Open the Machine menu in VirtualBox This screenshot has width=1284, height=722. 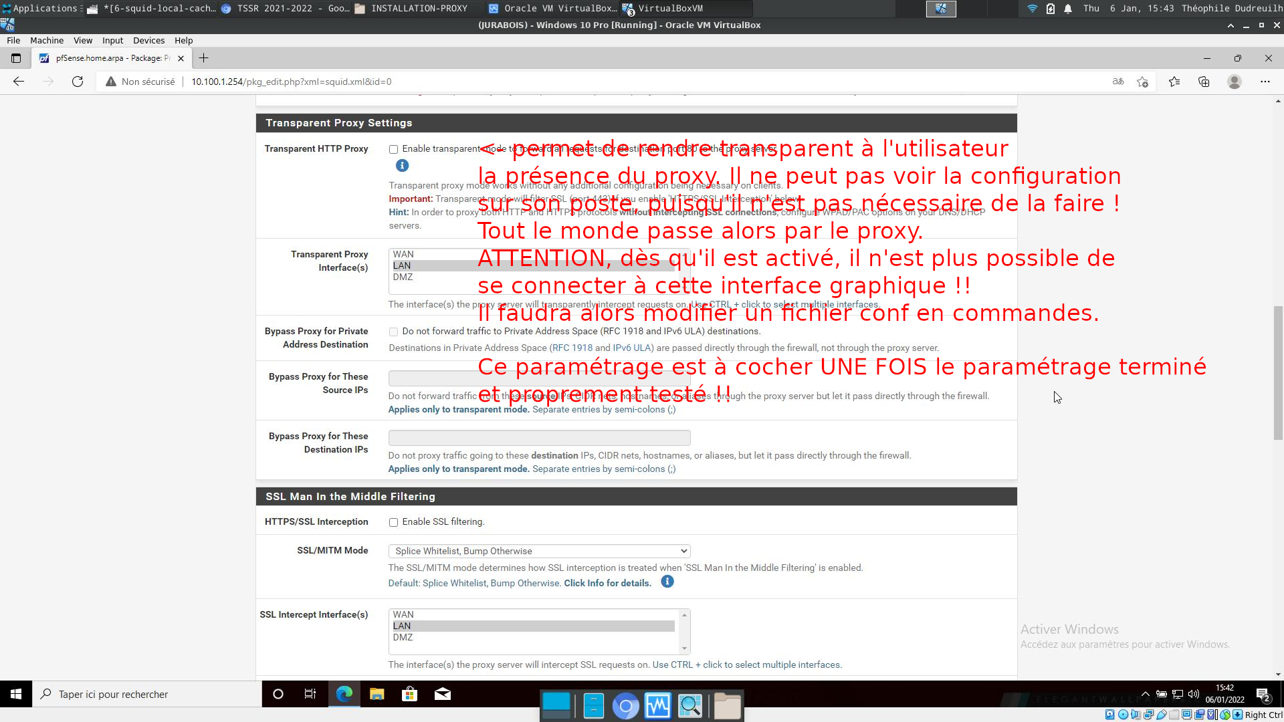pos(47,40)
